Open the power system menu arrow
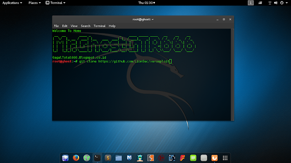Image resolution: width=291 pixels, height=163 pixels. [x=287, y=3]
